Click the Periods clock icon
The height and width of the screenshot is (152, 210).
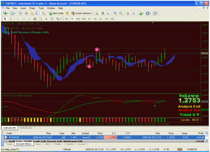tap(148, 13)
